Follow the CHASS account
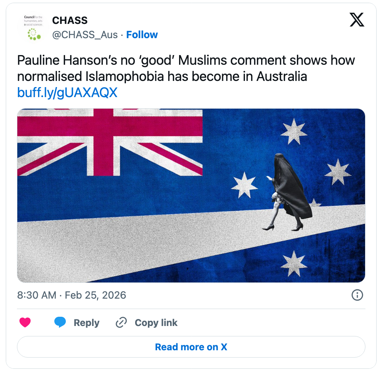 pyautogui.click(x=142, y=35)
